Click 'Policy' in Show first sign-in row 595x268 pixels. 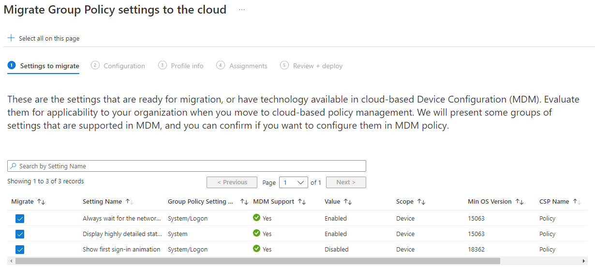(548, 249)
